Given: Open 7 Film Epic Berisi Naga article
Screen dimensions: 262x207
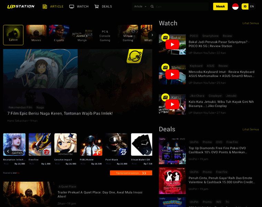Looking at the screenshot, I should 60,114.
